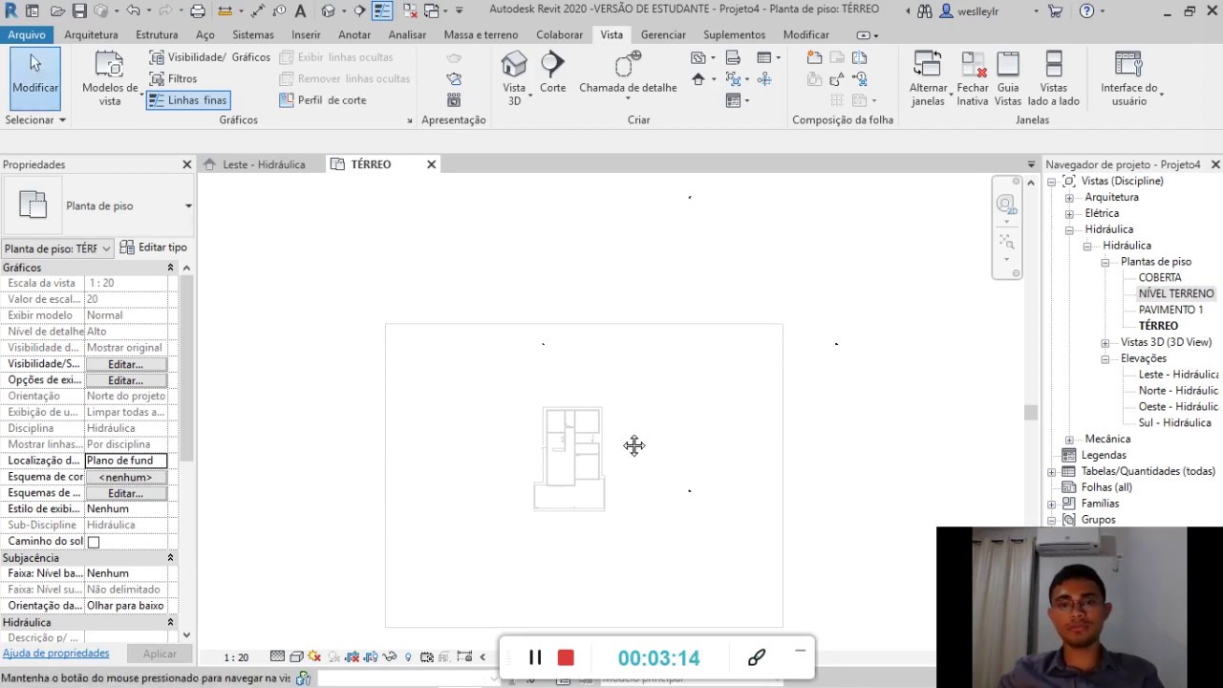
Task: Switch to the Colaborar ribbon tab
Action: tap(560, 34)
